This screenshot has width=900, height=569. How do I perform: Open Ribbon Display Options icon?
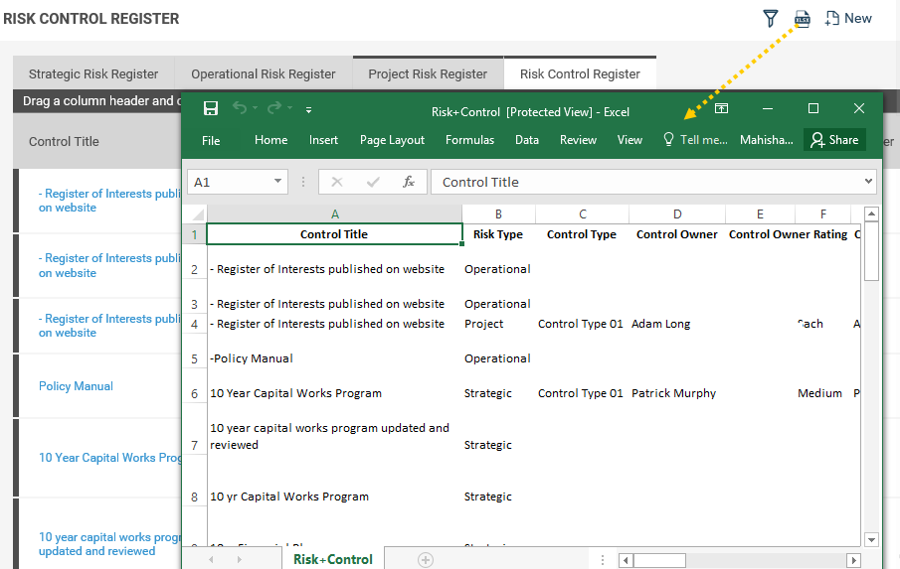(722, 108)
